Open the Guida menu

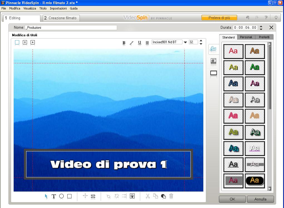[74, 8]
